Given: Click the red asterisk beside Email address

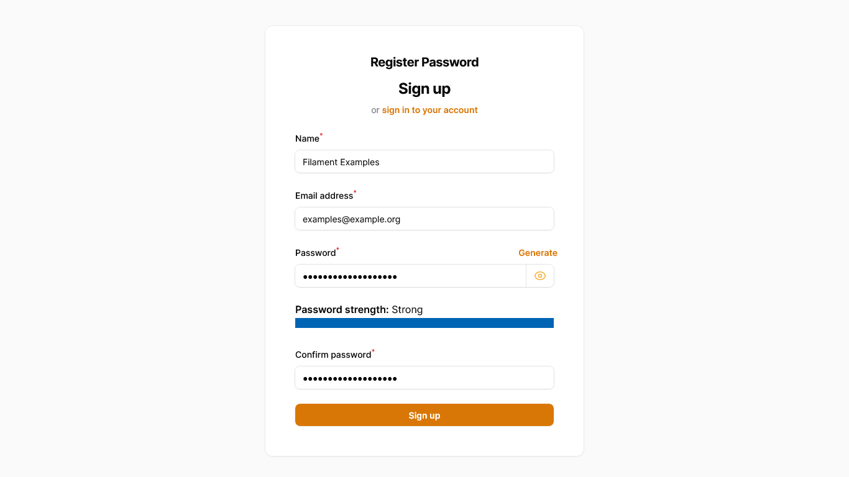Looking at the screenshot, I should click(x=355, y=192).
